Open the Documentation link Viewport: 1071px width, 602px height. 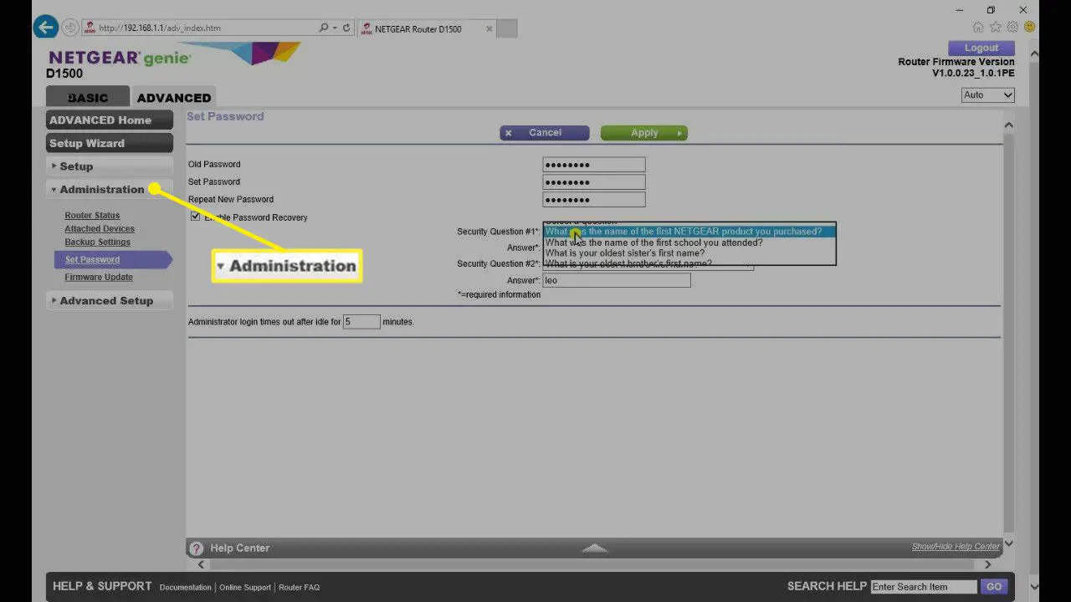[185, 588]
